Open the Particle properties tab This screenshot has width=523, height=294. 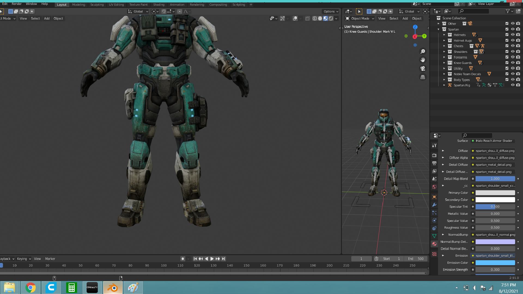tap(434, 213)
